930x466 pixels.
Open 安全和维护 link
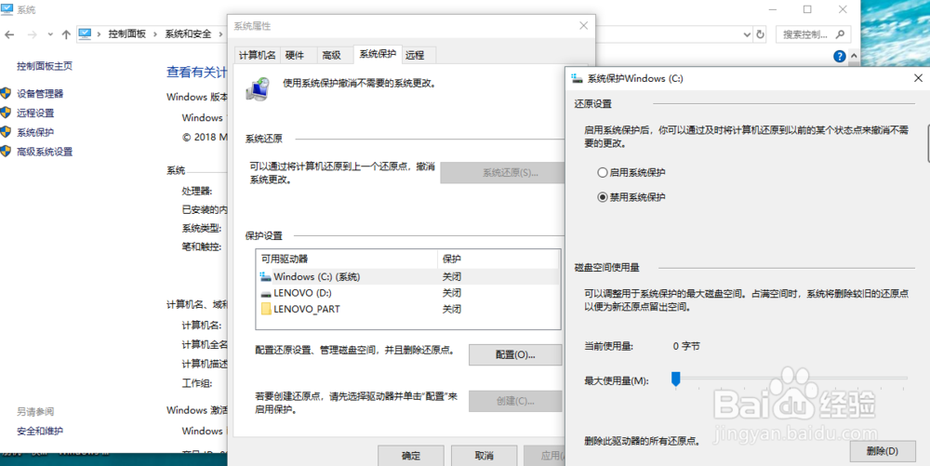pyautogui.click(x=40, y=431)
